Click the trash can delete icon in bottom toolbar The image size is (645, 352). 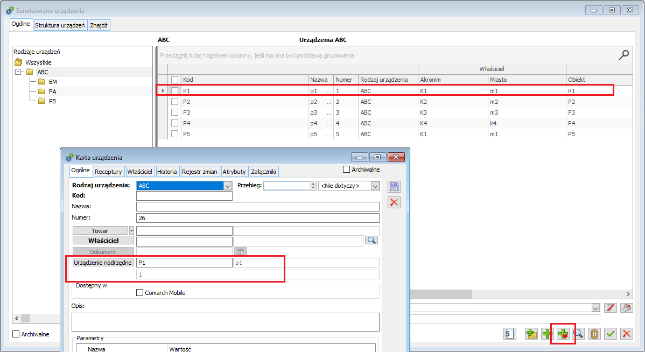pyautogui.click(x=594, y=334)
